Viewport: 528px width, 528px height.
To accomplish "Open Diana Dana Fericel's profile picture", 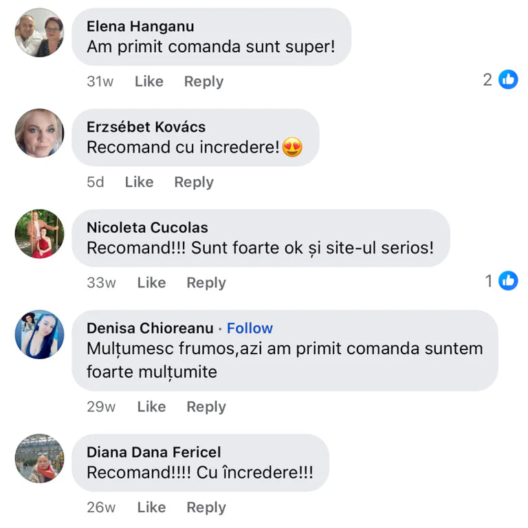I will coord(39,458).
